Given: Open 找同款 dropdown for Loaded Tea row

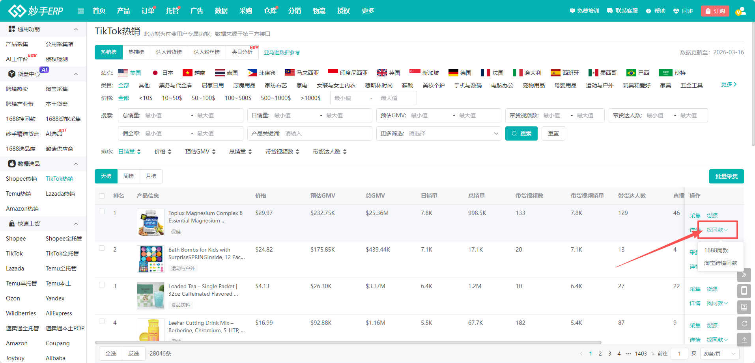Looking at the screenshot, I should coord(717,303).
